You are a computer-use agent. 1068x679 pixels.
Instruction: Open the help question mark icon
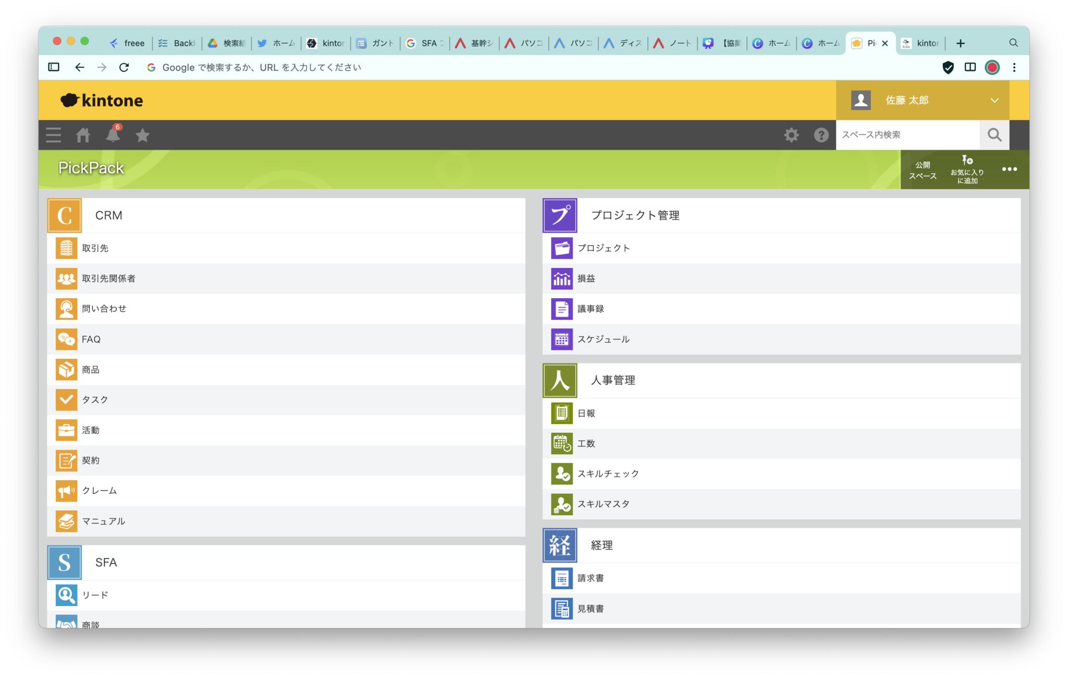pos(821,135)
